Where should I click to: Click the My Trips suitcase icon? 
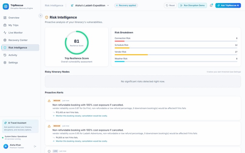[5, 25]
